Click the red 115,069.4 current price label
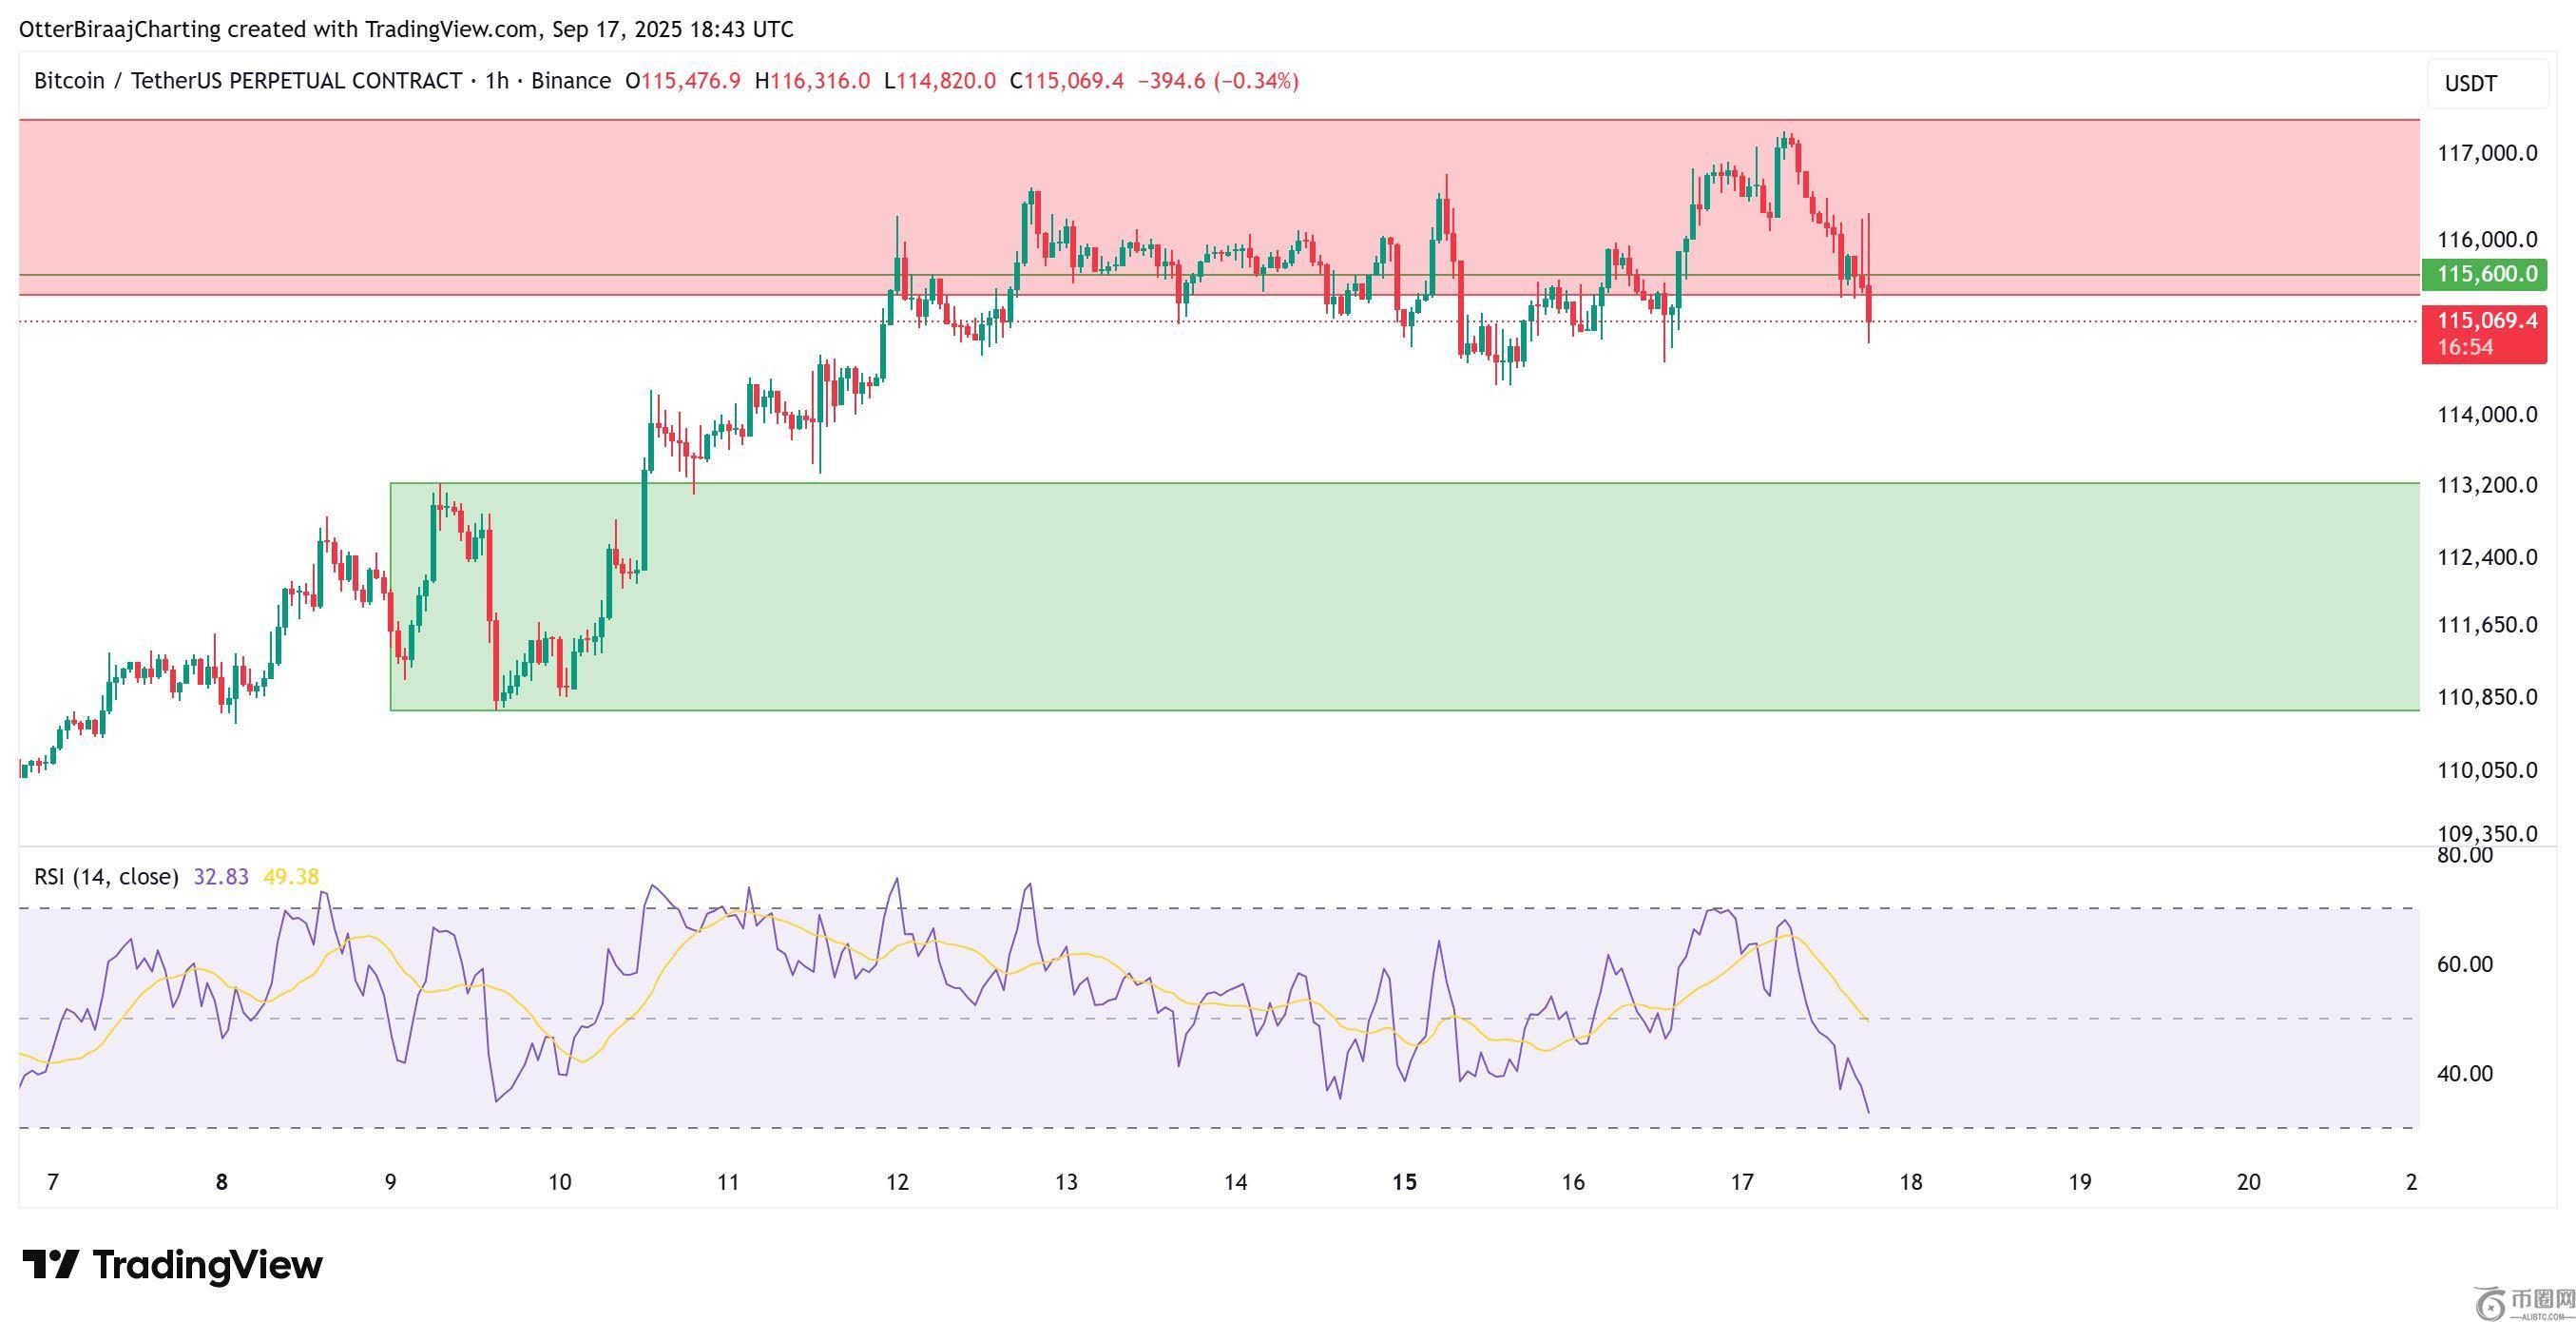The image size is (2576, 1322). (2484, 321)
